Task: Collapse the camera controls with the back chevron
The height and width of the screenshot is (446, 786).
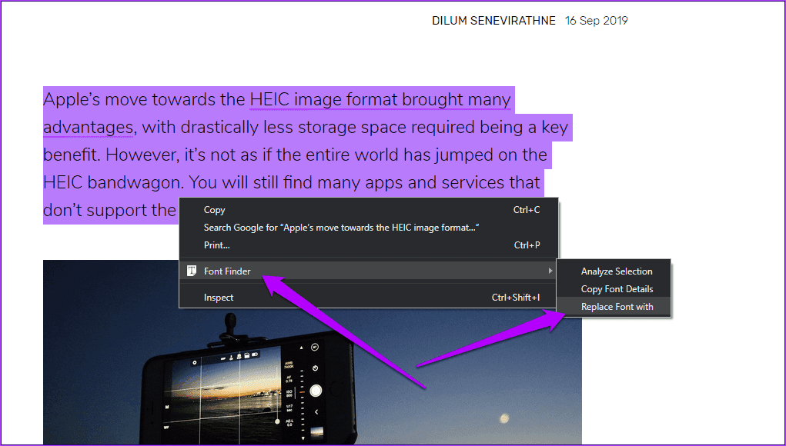Action: (x=316, y=411)
